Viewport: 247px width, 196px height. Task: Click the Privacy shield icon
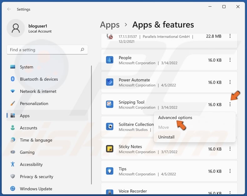(x=13, y=176)
